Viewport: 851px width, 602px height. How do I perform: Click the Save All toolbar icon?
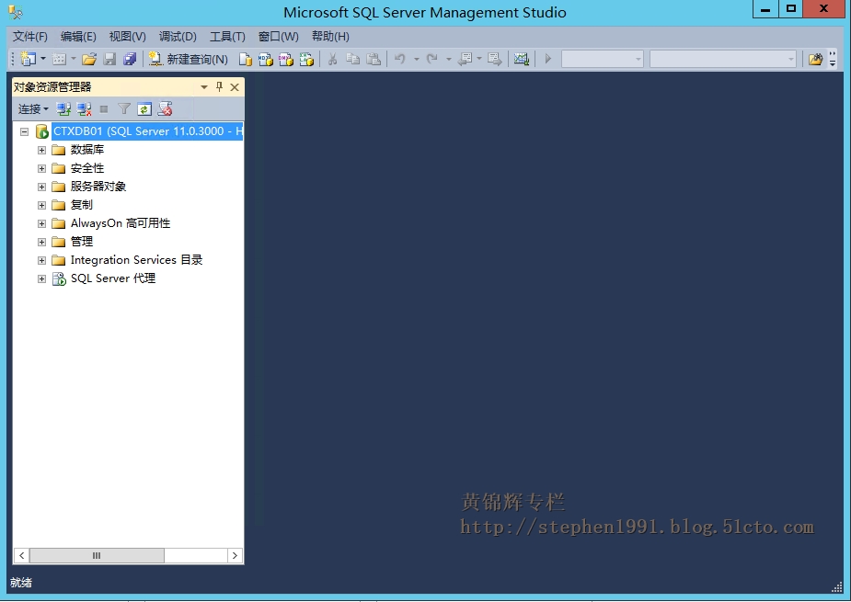pos(130,59)
